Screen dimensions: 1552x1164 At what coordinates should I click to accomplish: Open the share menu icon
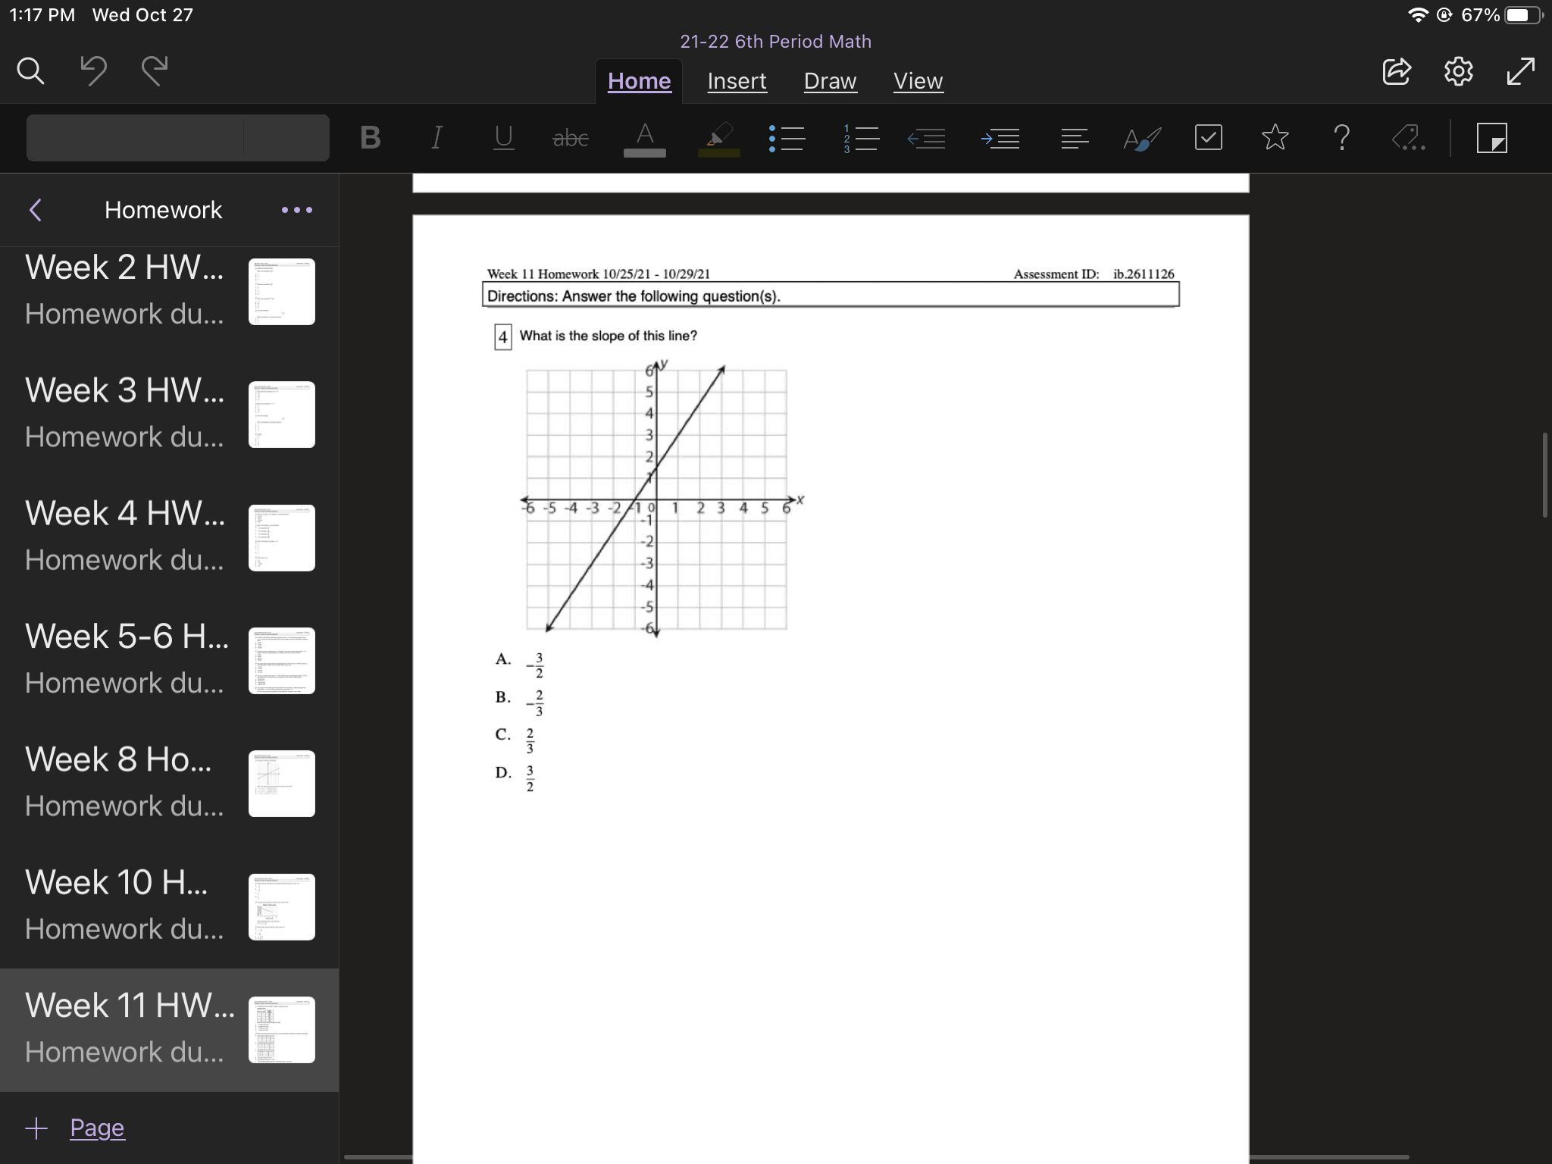click(1396, 71)
